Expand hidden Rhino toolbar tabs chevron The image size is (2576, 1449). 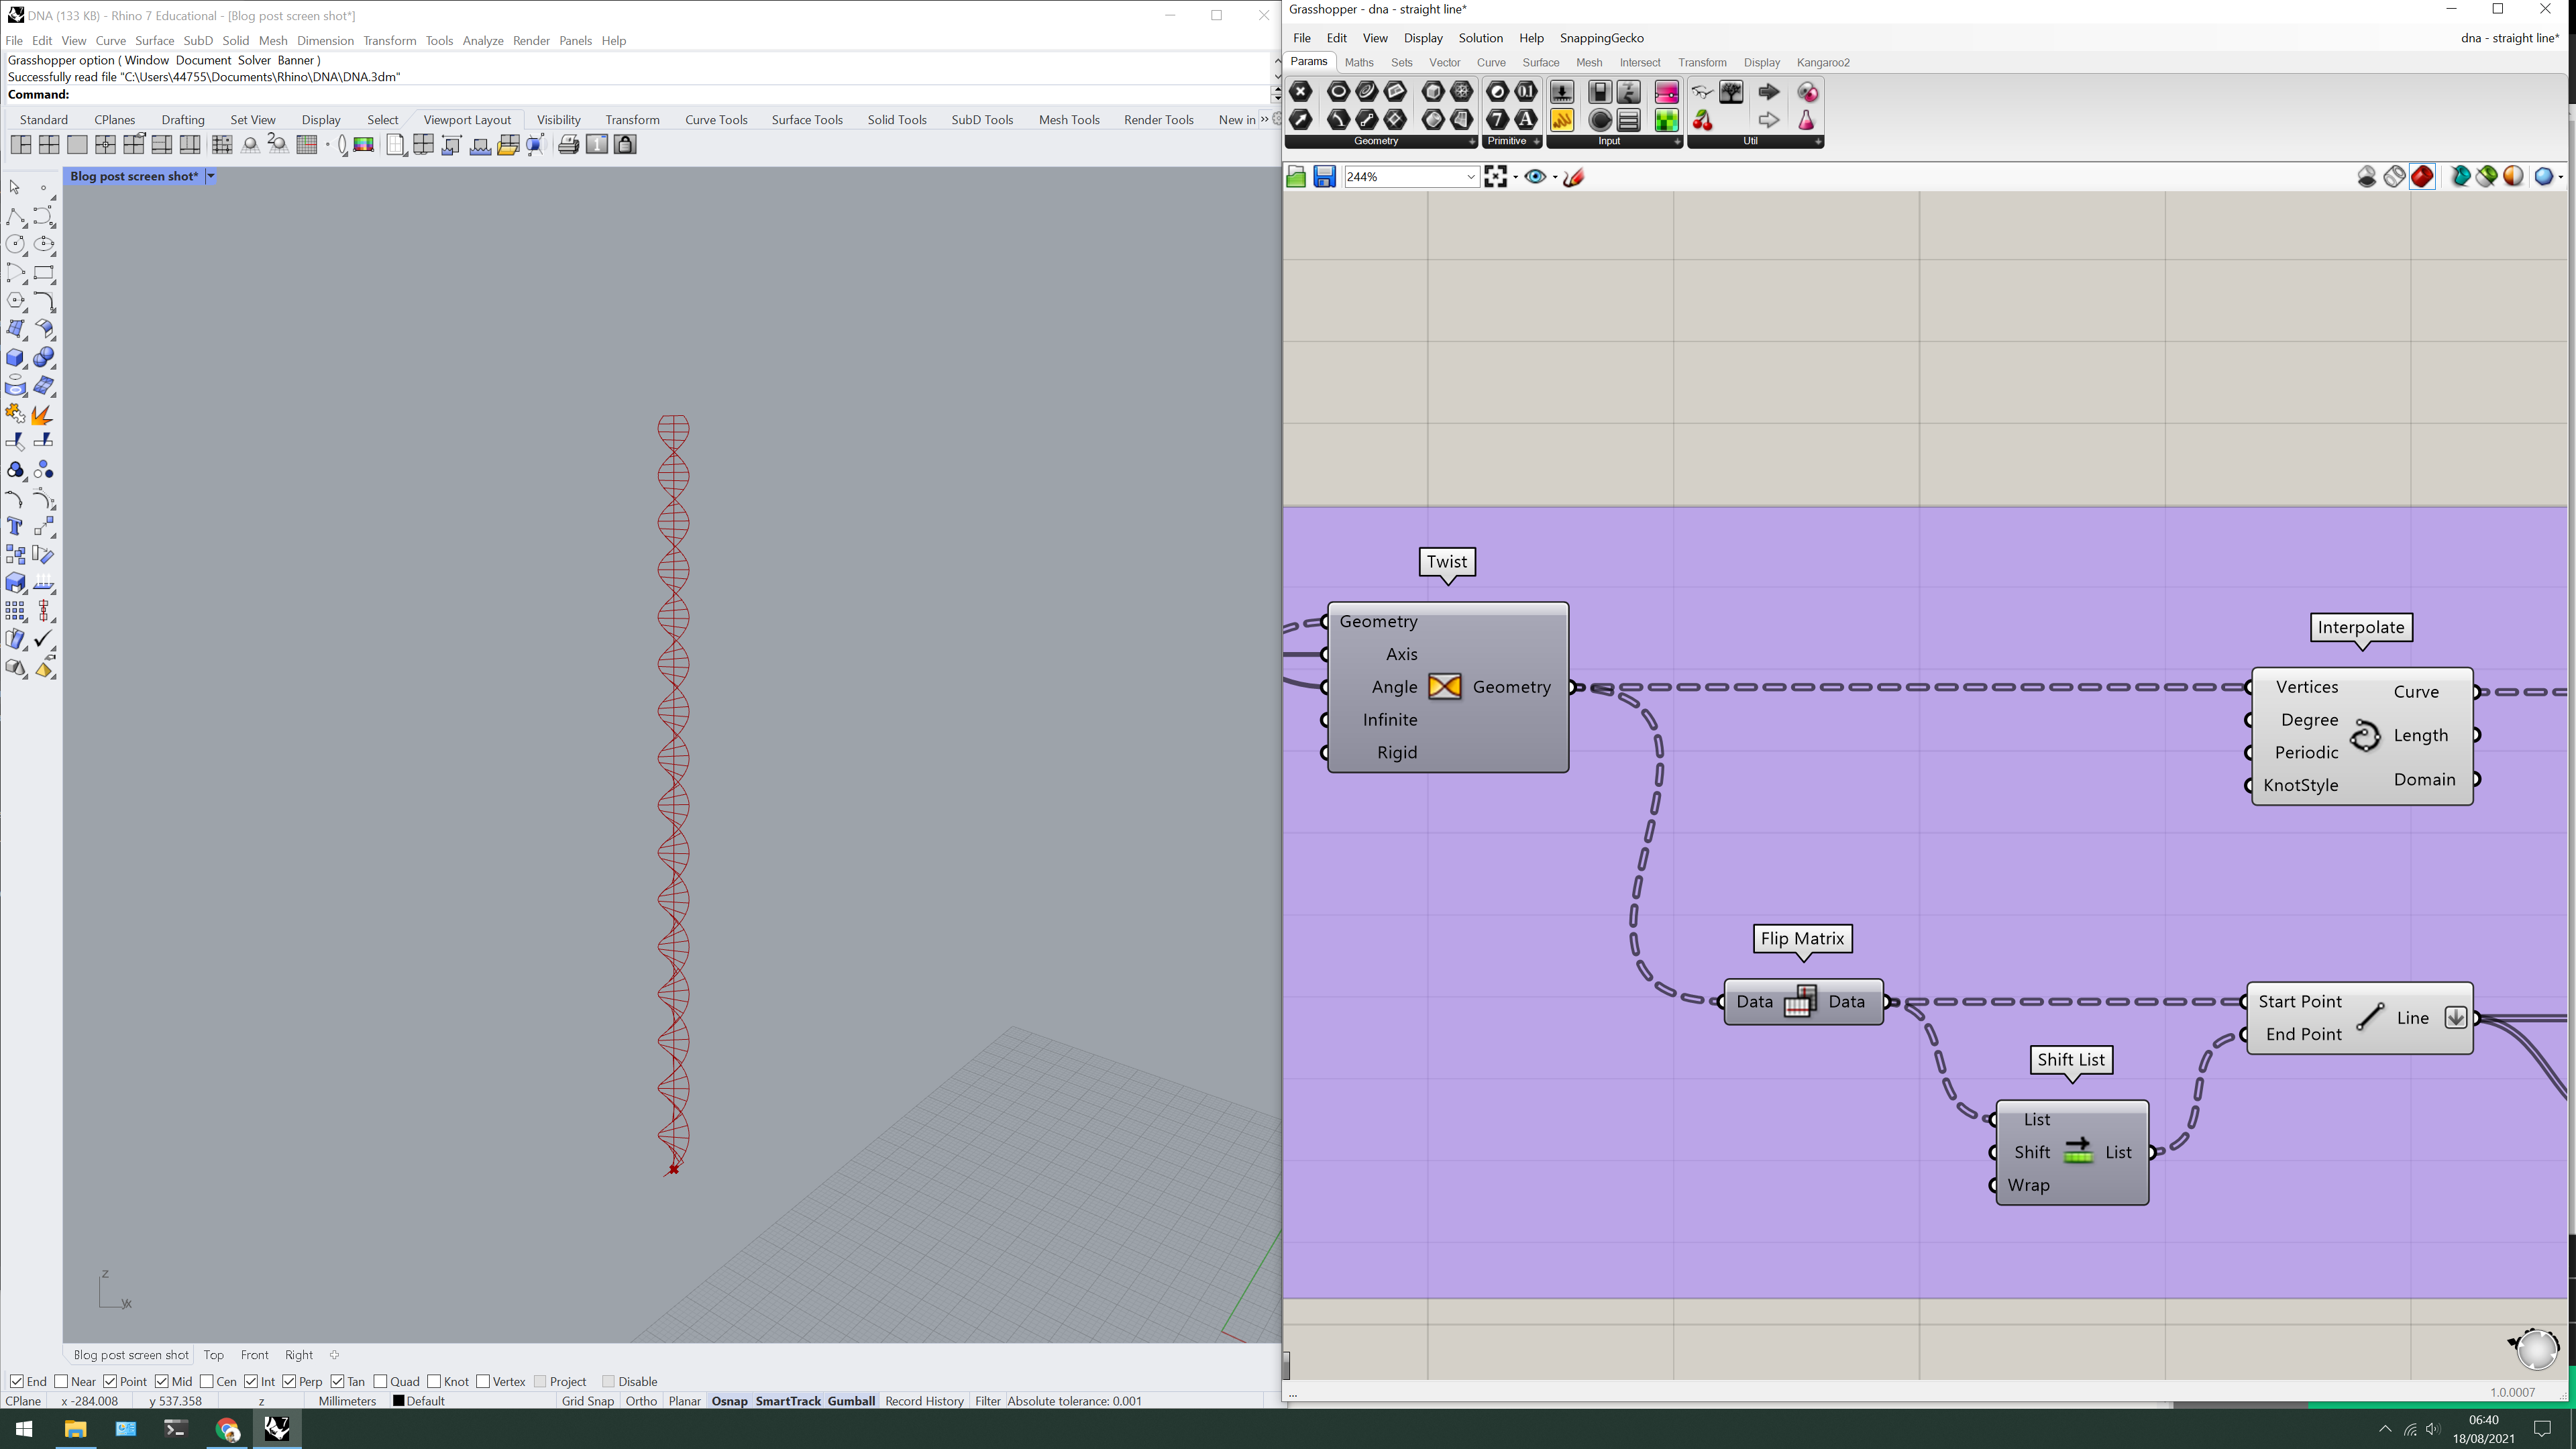(x=1264, y=119)
